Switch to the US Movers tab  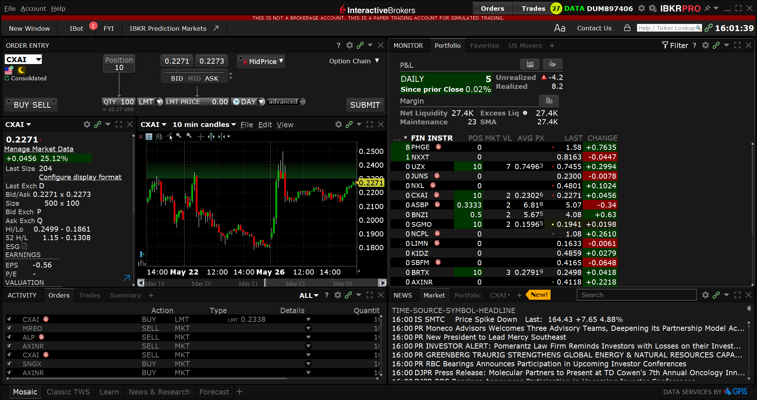pos(525,45)
